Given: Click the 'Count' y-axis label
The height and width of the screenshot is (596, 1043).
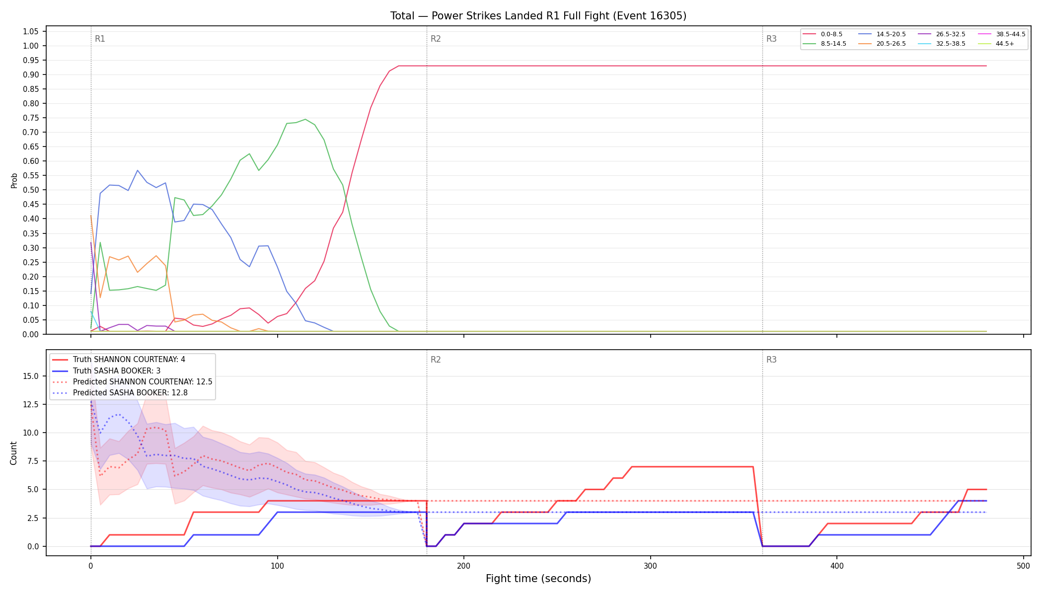Looking at the screenshot, I should (13, 453).
